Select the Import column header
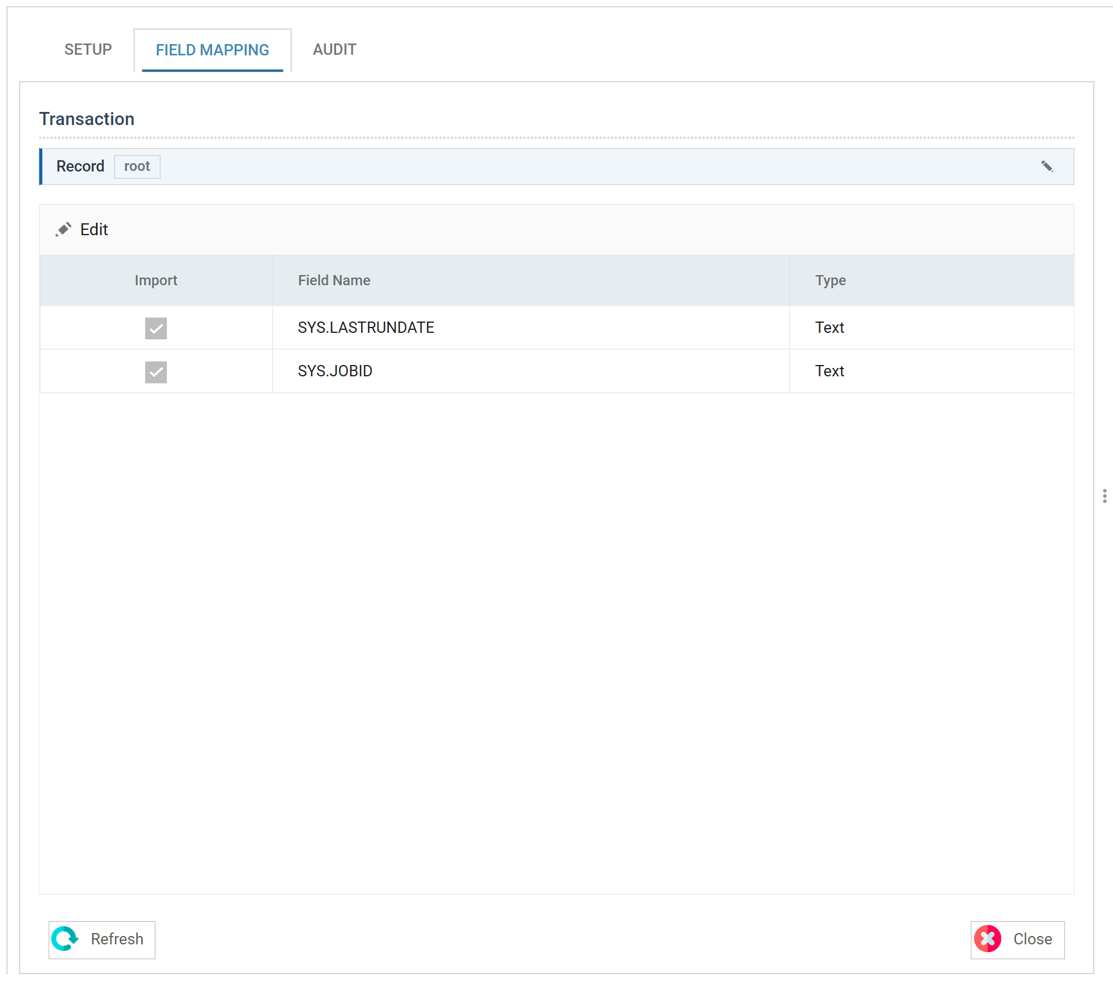Image resolution: width=1113 pixels, height=992 pixels. (x=156, y=280)
